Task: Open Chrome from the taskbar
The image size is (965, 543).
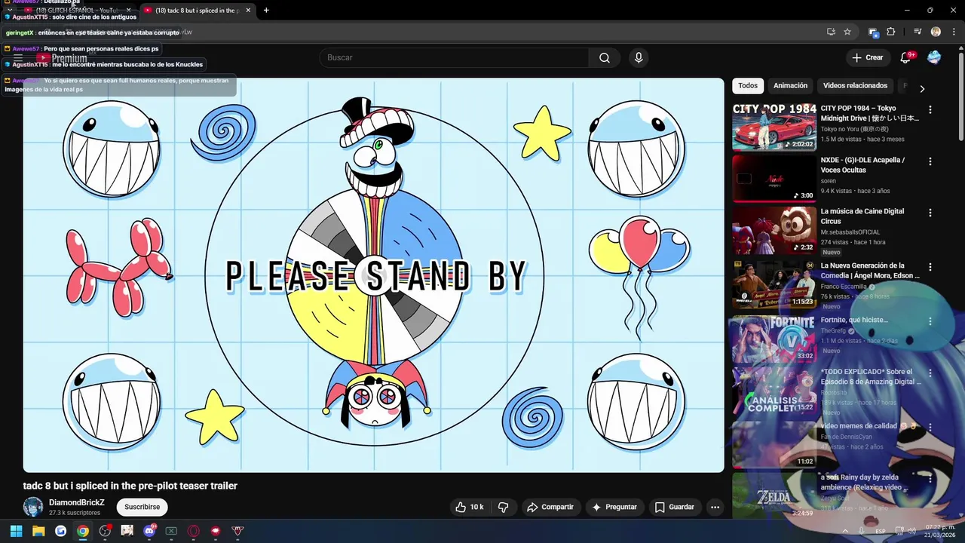Action: pos(83,531)
